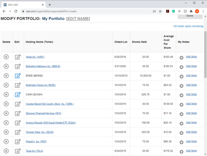Open a new browser tab

[x=50, y=5]
